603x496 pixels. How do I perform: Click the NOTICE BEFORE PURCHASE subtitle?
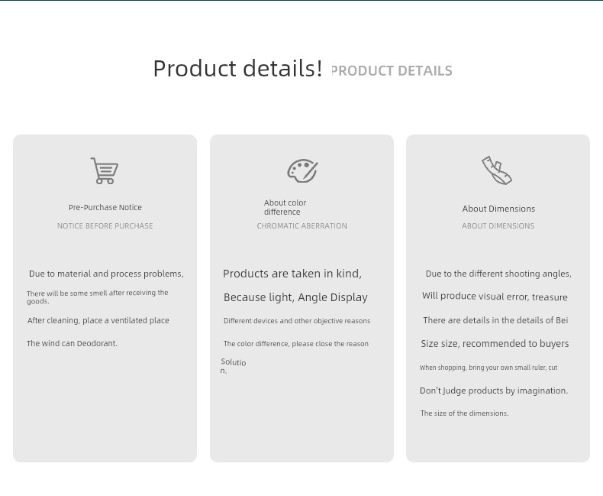pyautogui.click(x=105, y=226)
